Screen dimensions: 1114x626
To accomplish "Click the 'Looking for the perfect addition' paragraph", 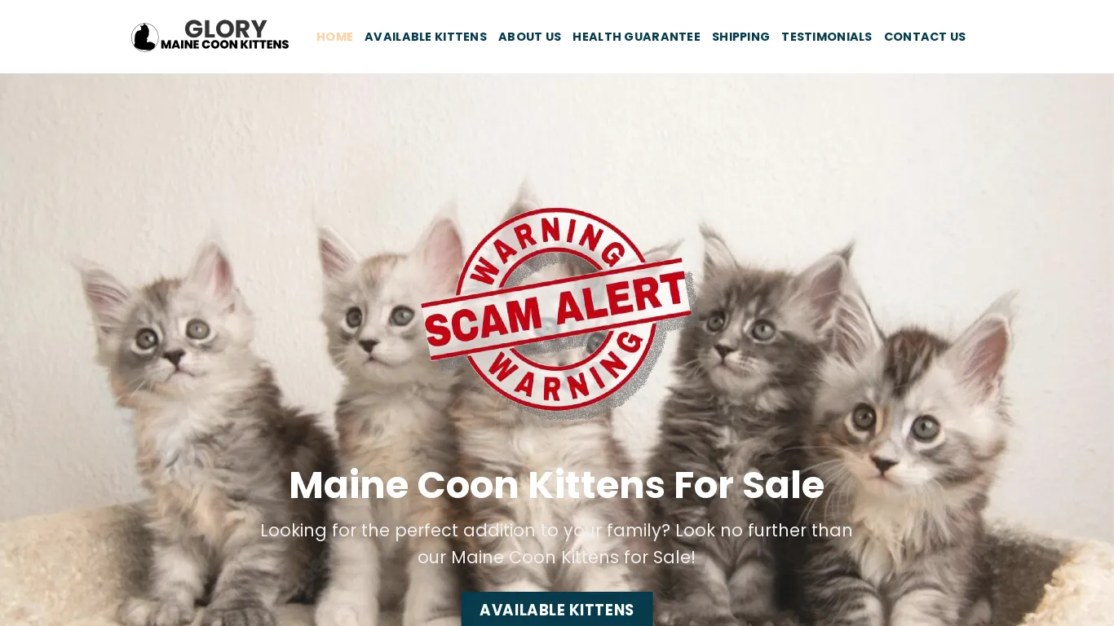I will [557, 544].
